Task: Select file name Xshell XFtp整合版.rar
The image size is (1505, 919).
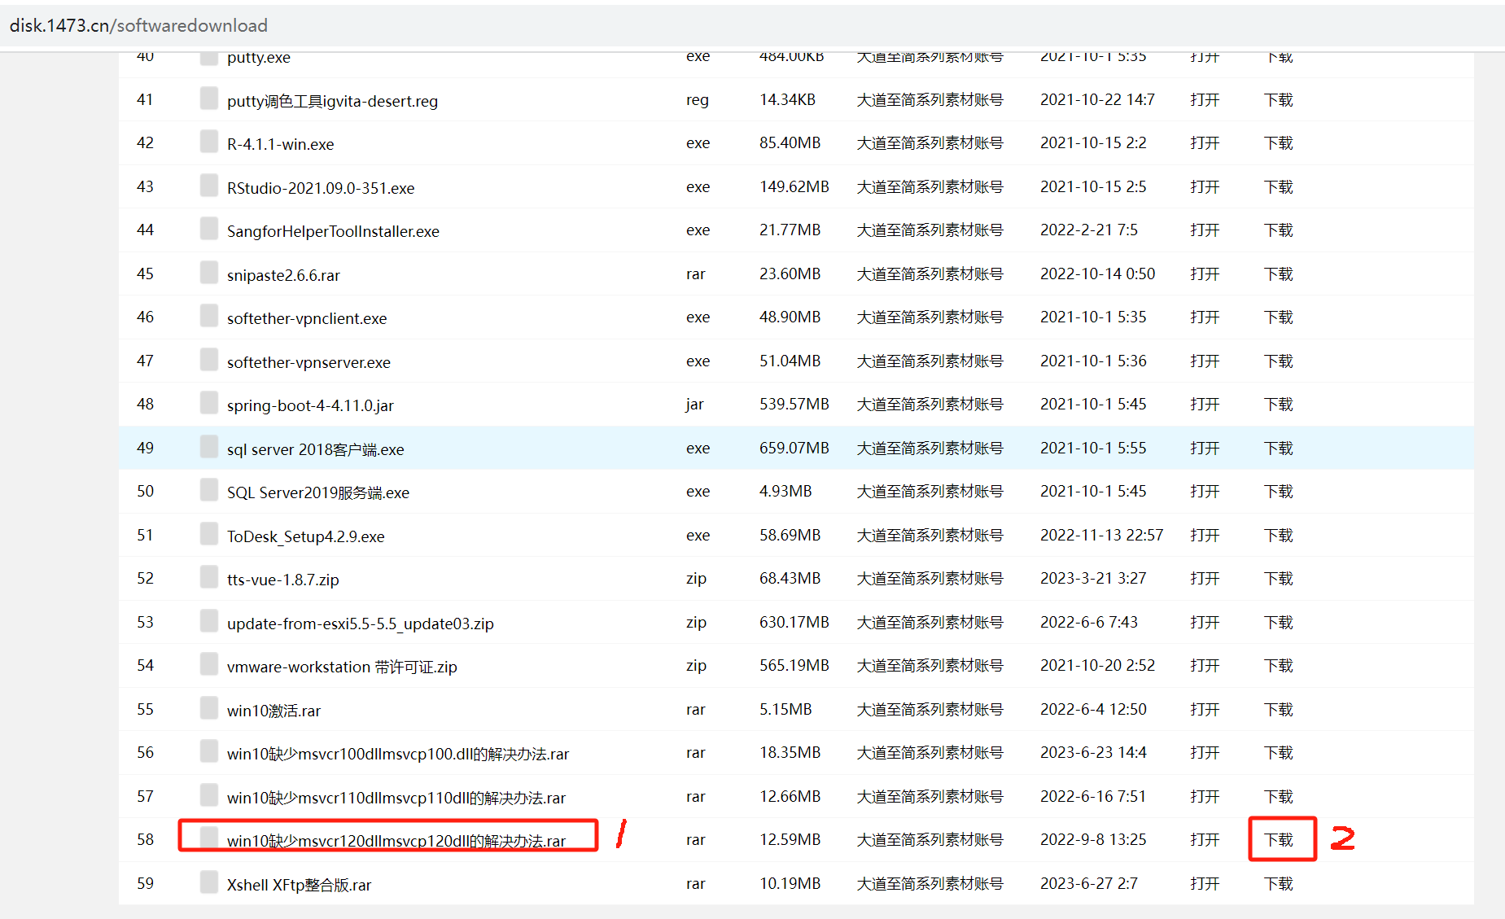Action: 299,885
